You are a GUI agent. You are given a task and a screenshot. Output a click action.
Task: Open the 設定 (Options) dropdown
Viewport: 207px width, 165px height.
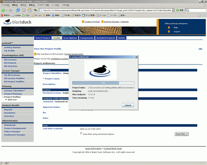coord(122,15)
